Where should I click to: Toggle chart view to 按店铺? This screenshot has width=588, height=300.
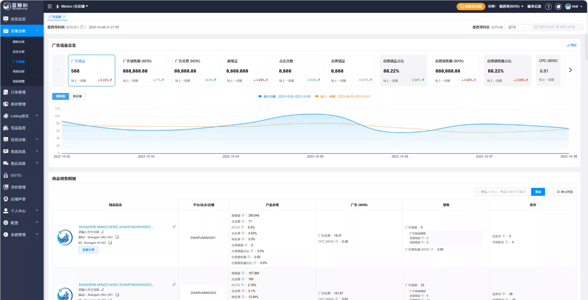point(77,96)
